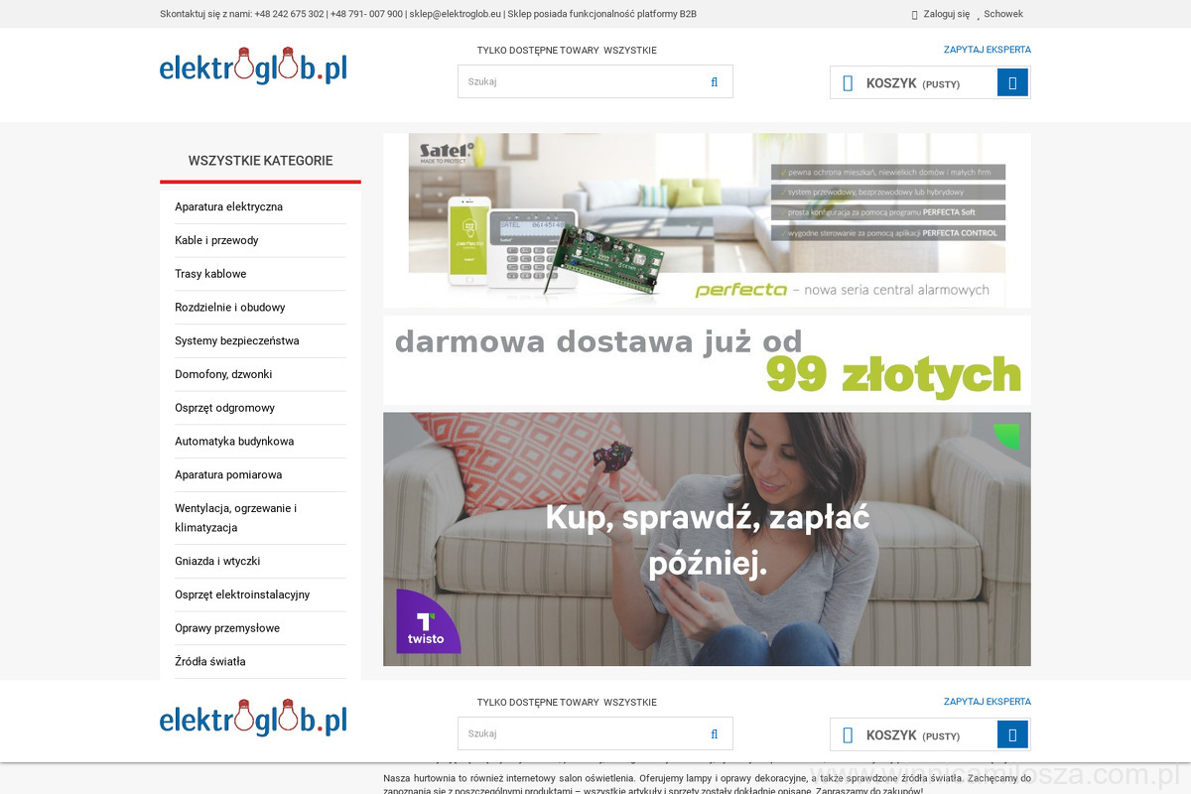Click the shopping cart icon beside KOSZYK
Image resolution: width=1191 pixels, height=794 pixels.
click(848, 83)
